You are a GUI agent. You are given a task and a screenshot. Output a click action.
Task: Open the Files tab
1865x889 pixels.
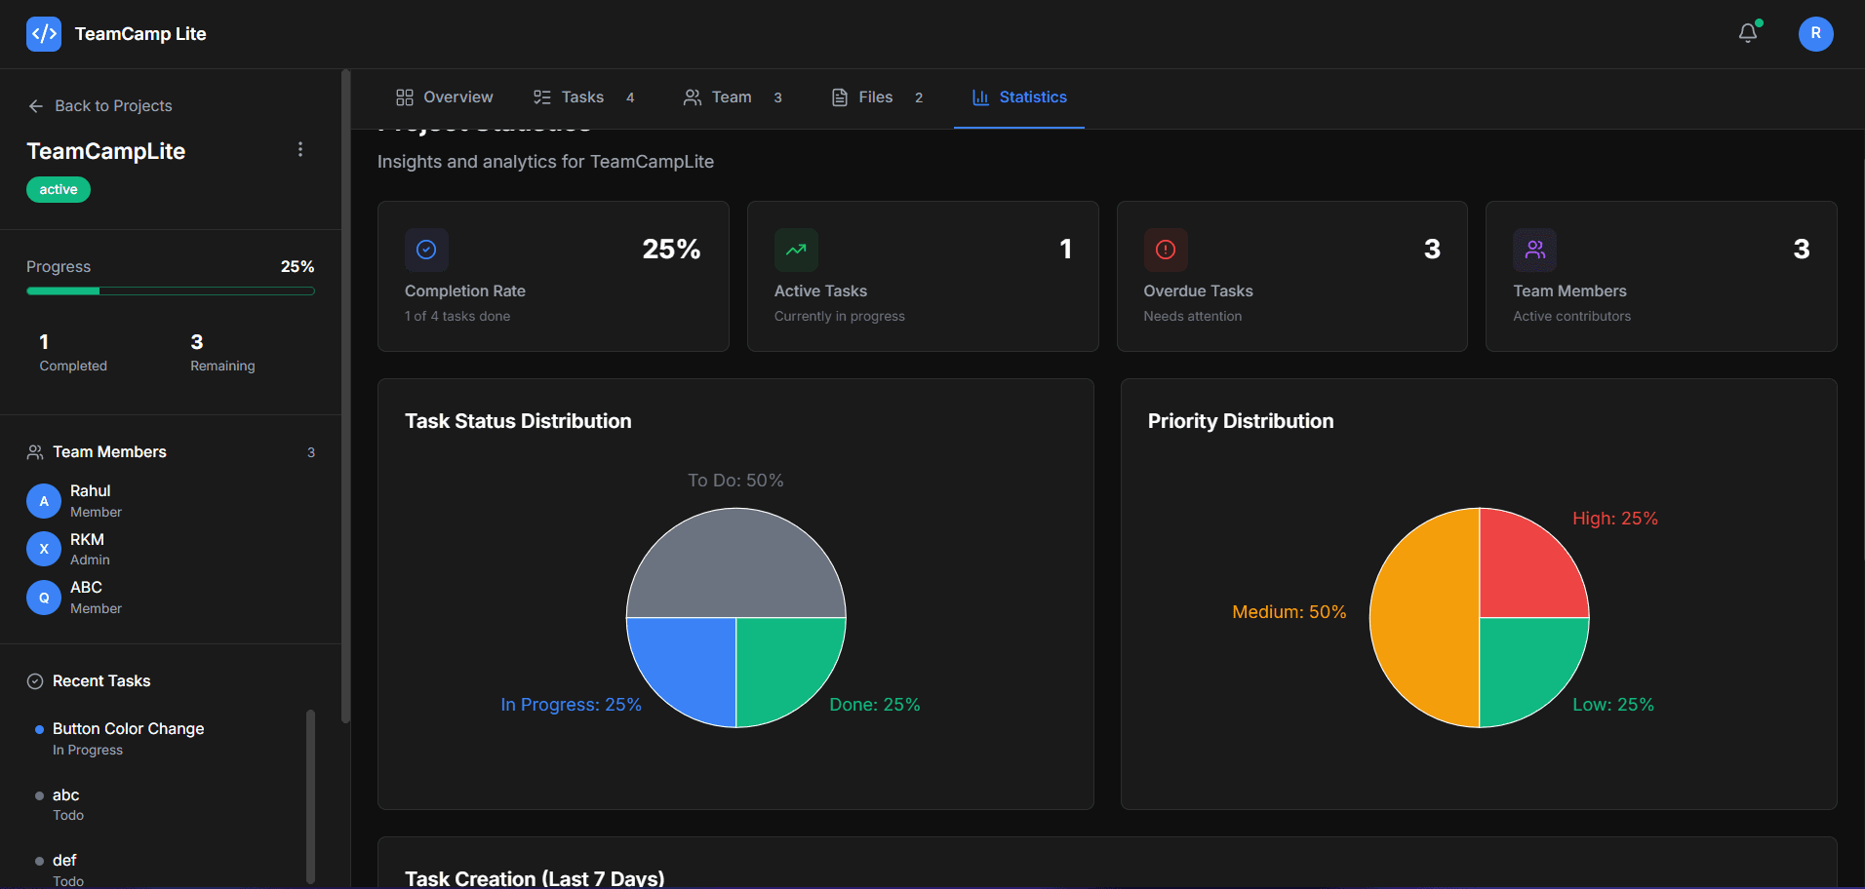(x=877, y=97)
